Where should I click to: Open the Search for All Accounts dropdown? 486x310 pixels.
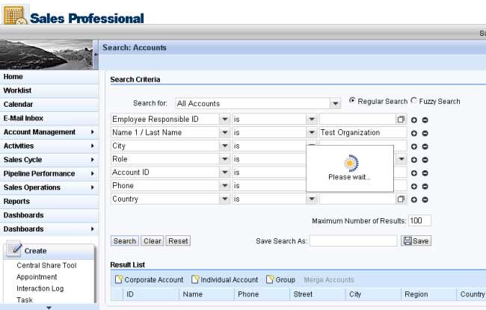click(336, 103)
